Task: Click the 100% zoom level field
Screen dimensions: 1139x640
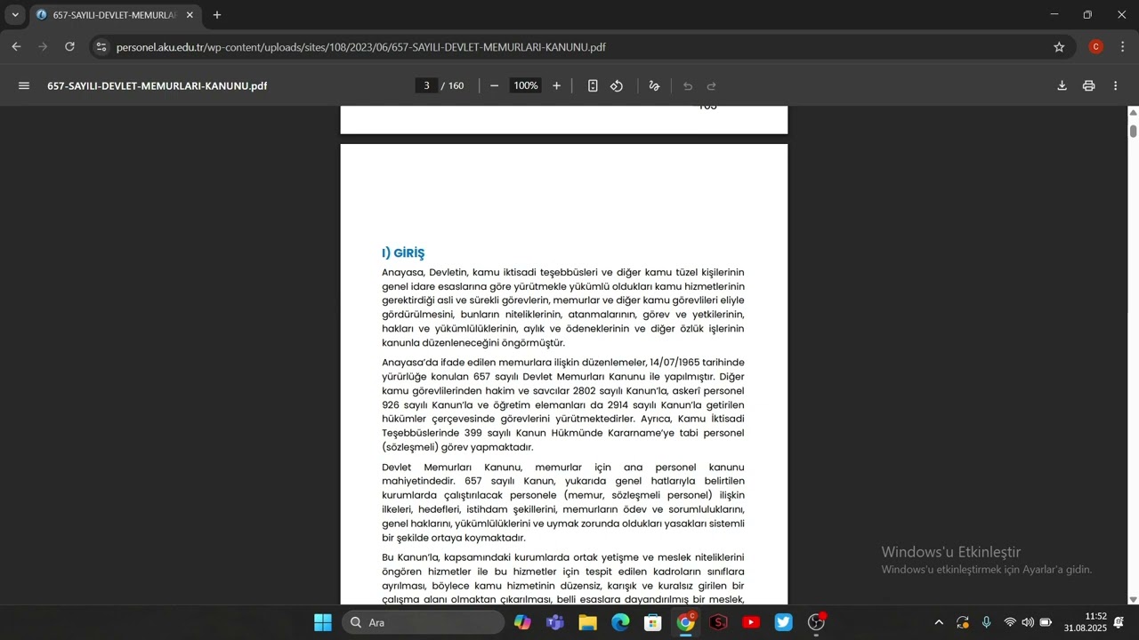Action: pos(526,86)
